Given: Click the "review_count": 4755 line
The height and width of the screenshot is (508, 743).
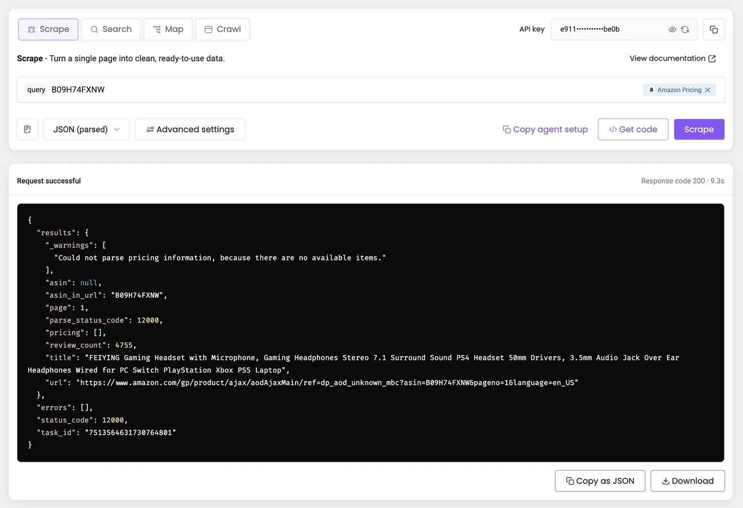Looking at the screenshot, I should tap(91, 345).
